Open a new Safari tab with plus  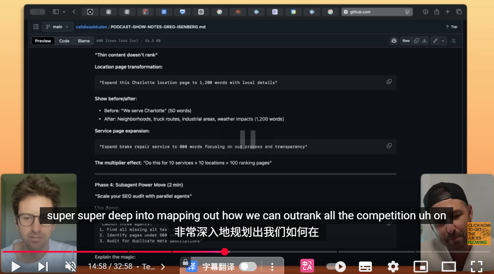pos(448,12)
